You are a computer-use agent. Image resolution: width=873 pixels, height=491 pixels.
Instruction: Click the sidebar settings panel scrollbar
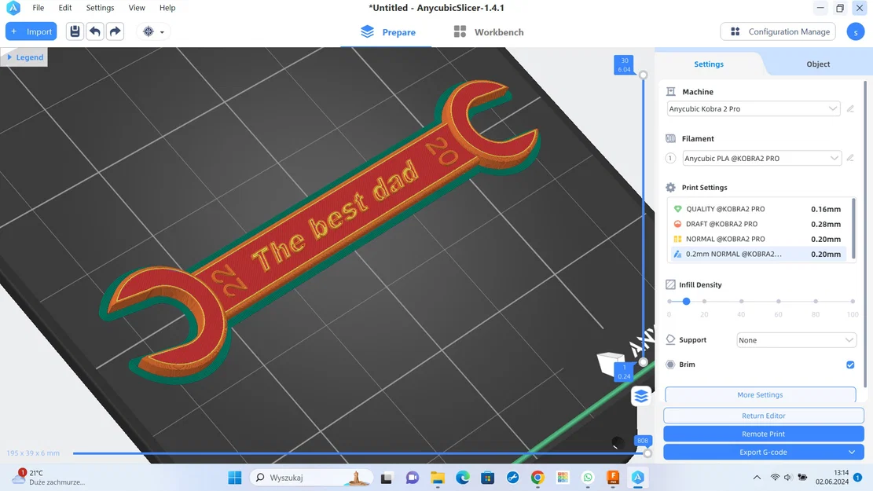click(865, 234)
